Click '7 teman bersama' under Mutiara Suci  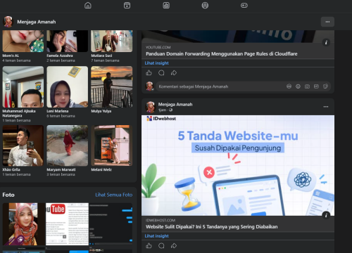105,60
